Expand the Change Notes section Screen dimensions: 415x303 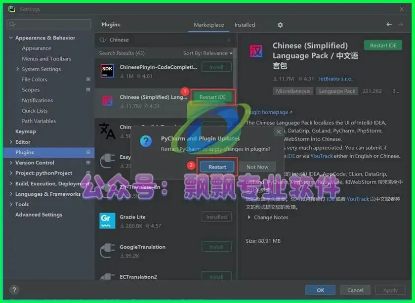[249, 217]
